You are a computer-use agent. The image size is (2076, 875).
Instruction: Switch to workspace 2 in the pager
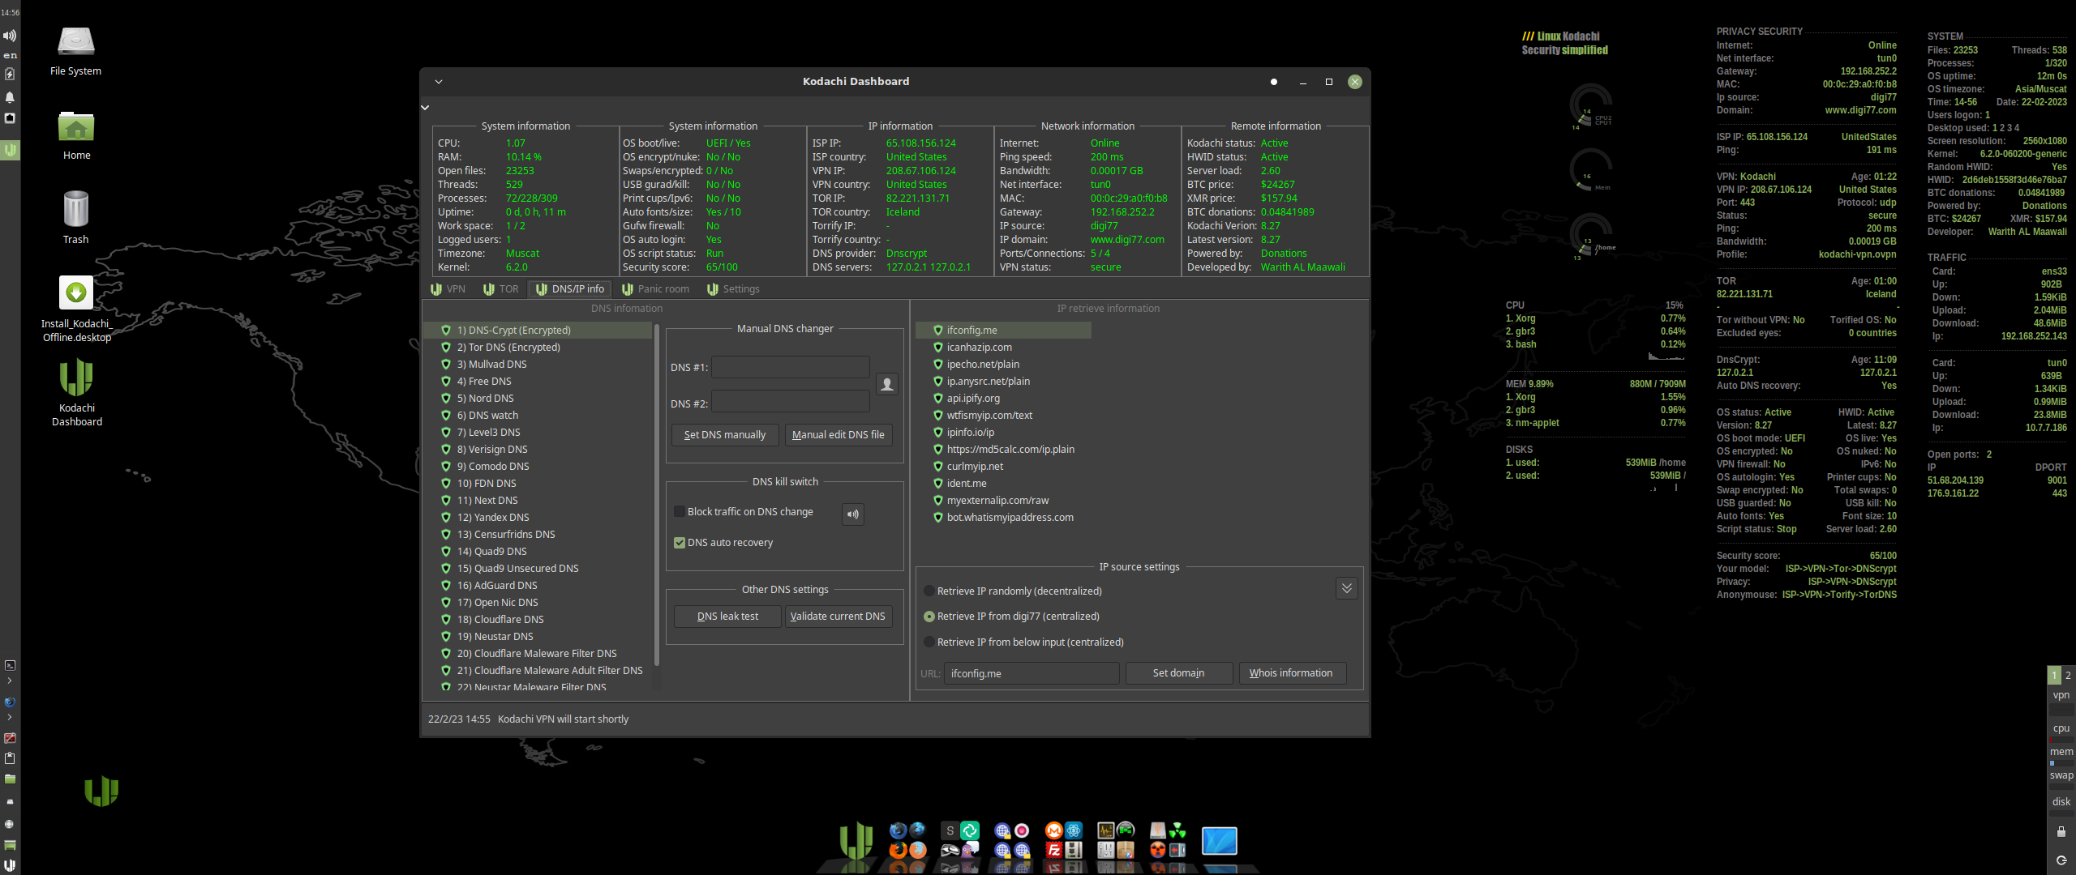[x=2068, y=676]
